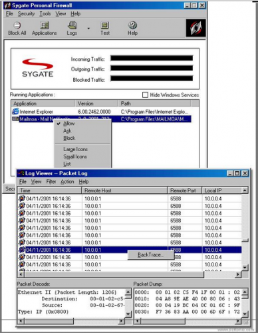Image resolution: width=258 pixels, height=333 pixels.
Task: Choose Allow in the context menu
Action: (x=69, y=123)
